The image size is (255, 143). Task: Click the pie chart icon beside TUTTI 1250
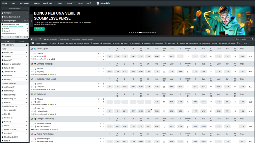click(x=27, y=45)
